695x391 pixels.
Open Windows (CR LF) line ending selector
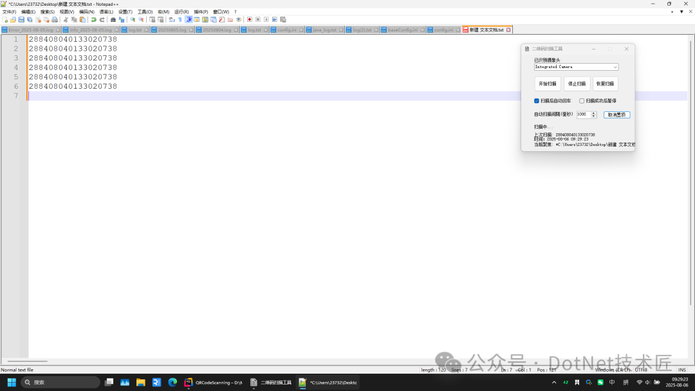click(611, 370)
